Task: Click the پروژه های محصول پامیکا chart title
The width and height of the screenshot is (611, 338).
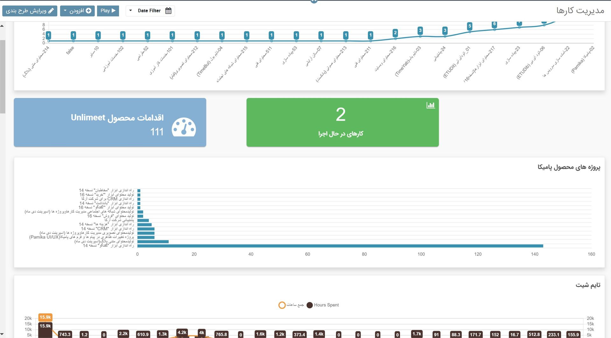Action: point(569,167)
